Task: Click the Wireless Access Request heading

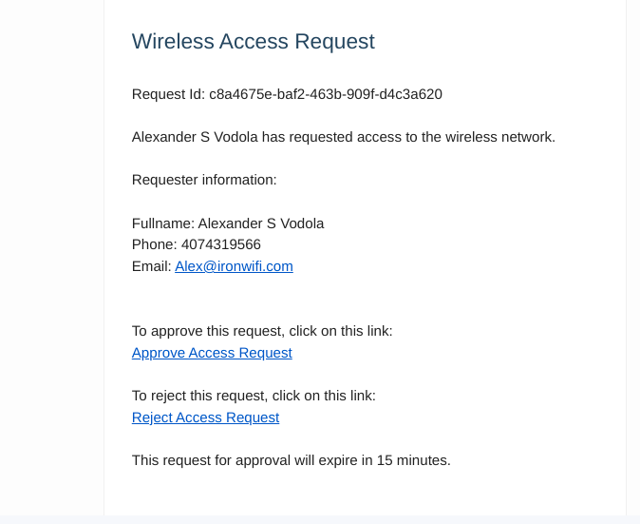Action: [253, 42]
